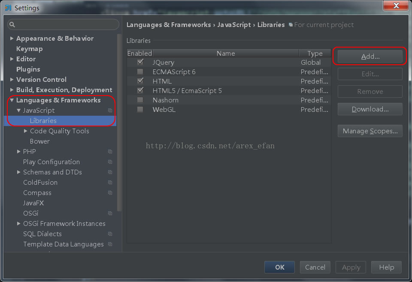Screen dimensions: 412x282
Task: Click the Enabled column header
Action: [140, 53]
